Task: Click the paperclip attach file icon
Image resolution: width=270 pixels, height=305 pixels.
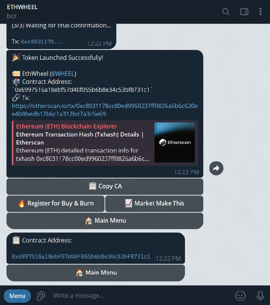Action: [41, 296]
